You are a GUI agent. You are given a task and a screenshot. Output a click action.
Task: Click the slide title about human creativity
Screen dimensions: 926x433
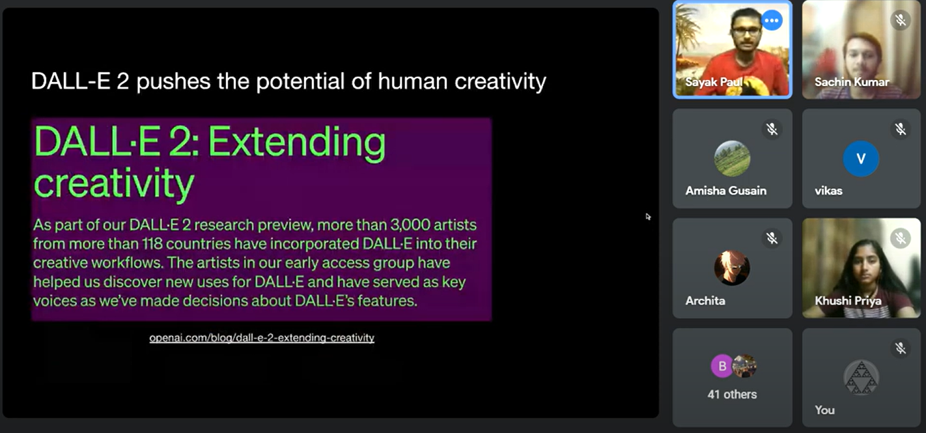pyautogui.click(x=288, y=81)
